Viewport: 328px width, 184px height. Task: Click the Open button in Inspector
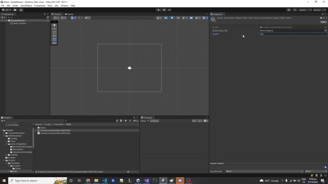[x=323, y=22]
